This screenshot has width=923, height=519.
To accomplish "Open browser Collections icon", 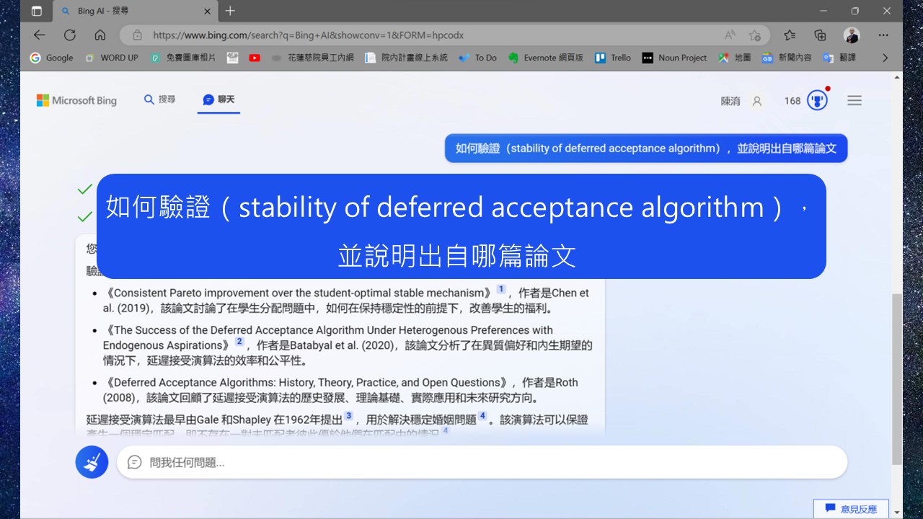I will (x=820, y=35).
